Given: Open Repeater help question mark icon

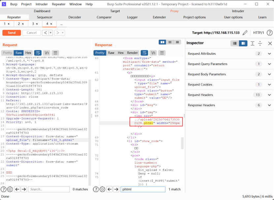Looking at the screenshot, I should pos(270,33).
